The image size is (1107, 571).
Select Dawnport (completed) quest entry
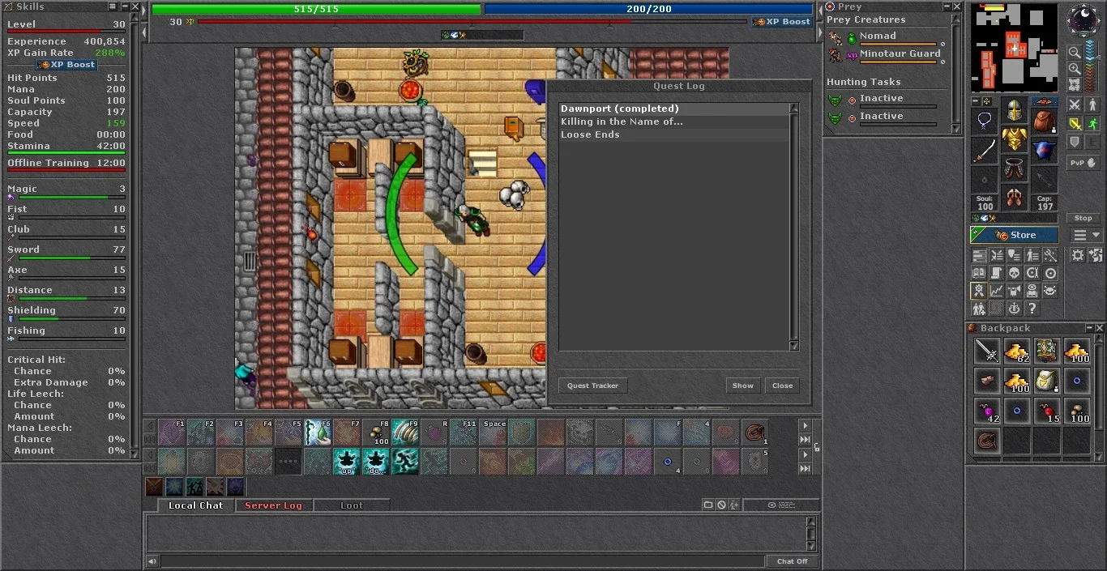[x=673, y=109]
